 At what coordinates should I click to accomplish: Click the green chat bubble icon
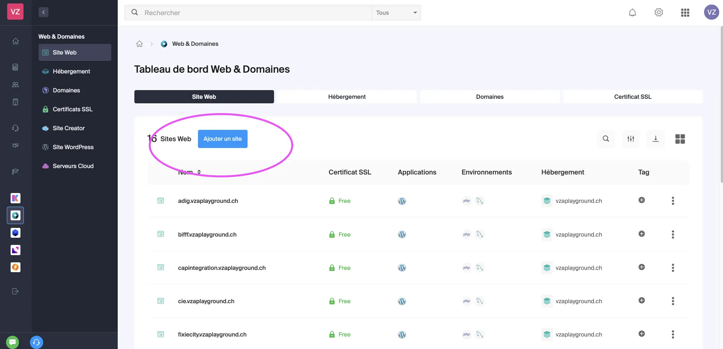[12, 342]
